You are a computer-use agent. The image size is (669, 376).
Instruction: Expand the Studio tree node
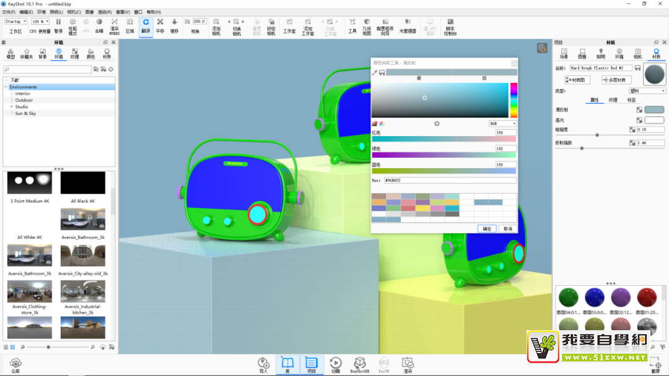click(11, 107)
